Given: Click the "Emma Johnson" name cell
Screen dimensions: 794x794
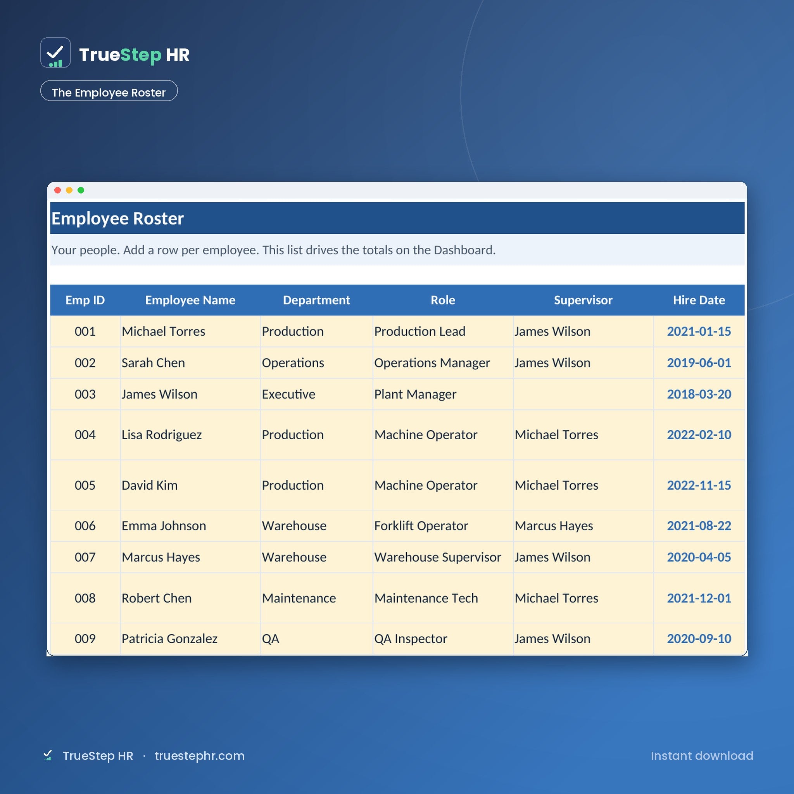Looking at the screenshot, I should [190, 526].
